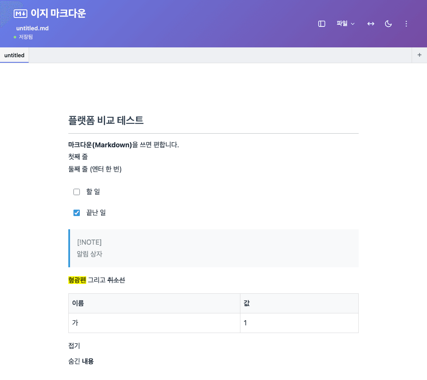Switch to dark mode with the moon icon
The image size is (427, 380).
(x=388, y=23)
